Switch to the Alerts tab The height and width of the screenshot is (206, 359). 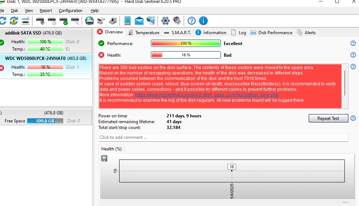point(307,33)
